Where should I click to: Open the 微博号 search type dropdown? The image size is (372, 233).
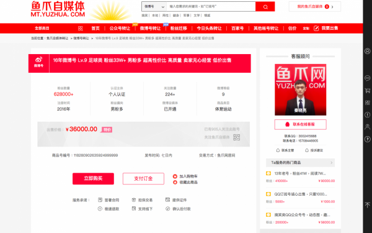[154, 7]
